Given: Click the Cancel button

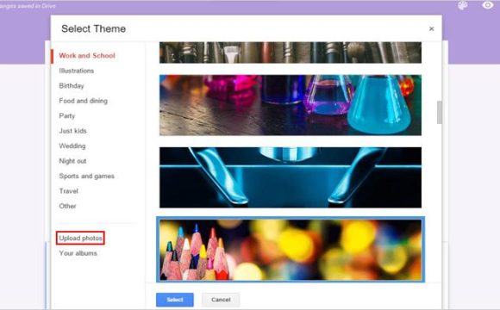Looking at the screenshot, I should point(221,300).
